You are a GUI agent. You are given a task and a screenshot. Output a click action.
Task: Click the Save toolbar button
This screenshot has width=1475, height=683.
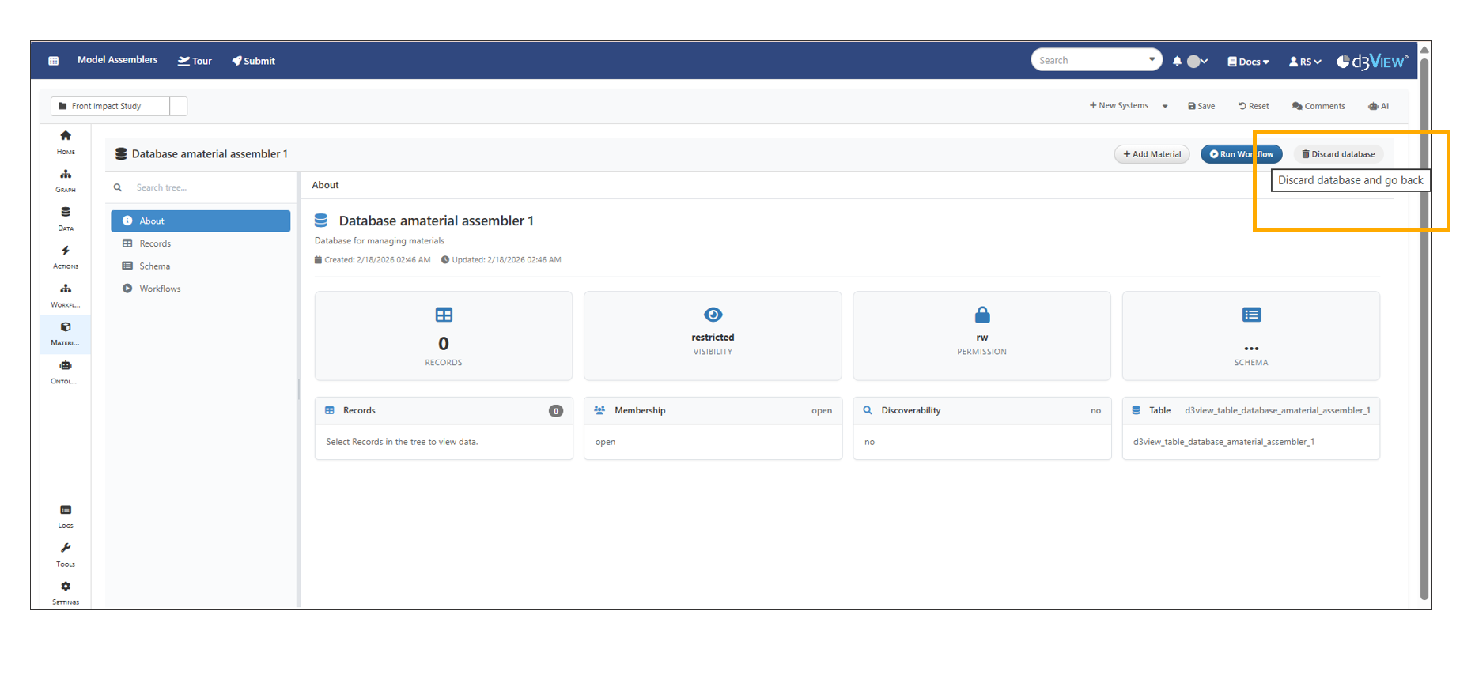pos(1201,106)
